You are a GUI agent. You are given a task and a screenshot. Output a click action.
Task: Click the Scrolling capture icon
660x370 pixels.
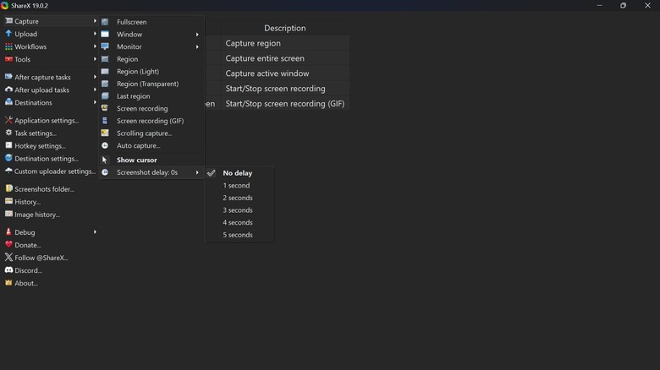point(105,133)
